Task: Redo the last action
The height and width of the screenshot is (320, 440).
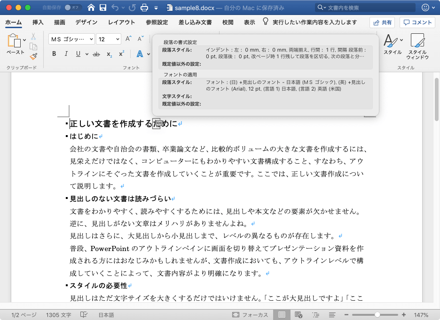Action: (132, 8)
